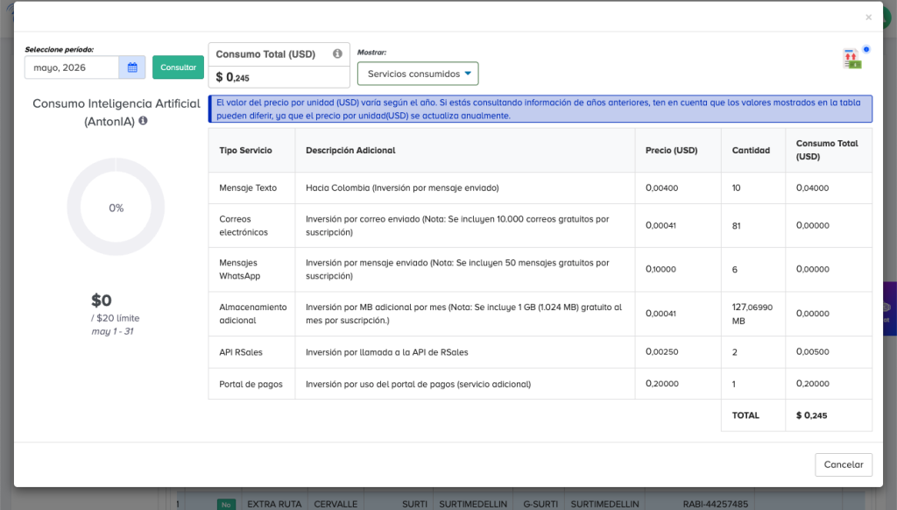Select the Almacenamiento adicional service cell

tap(251, 314)
